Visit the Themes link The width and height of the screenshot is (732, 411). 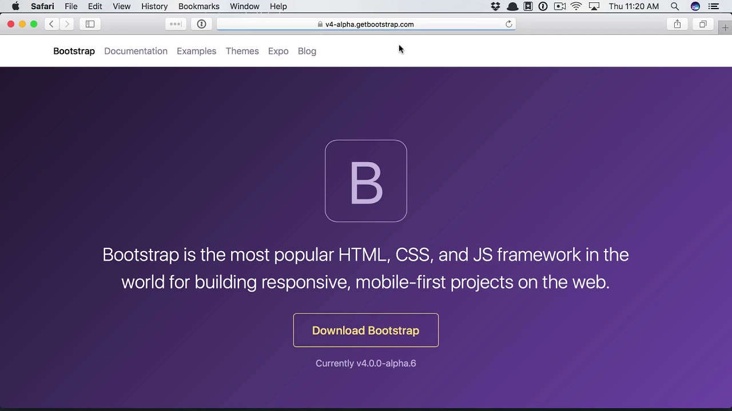pos(242,51)
